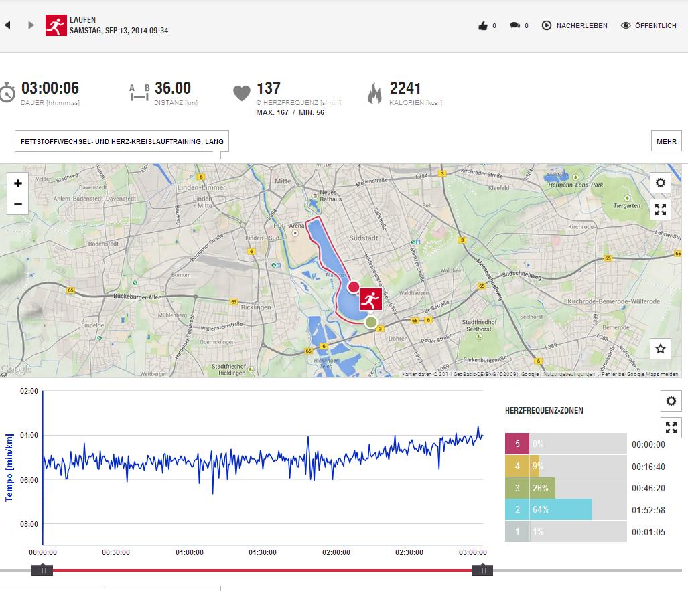Like the workout with thumbs-up icon
Image resolution: width=688 pixels, height=591 pixels.
click(x=482, y=25)
